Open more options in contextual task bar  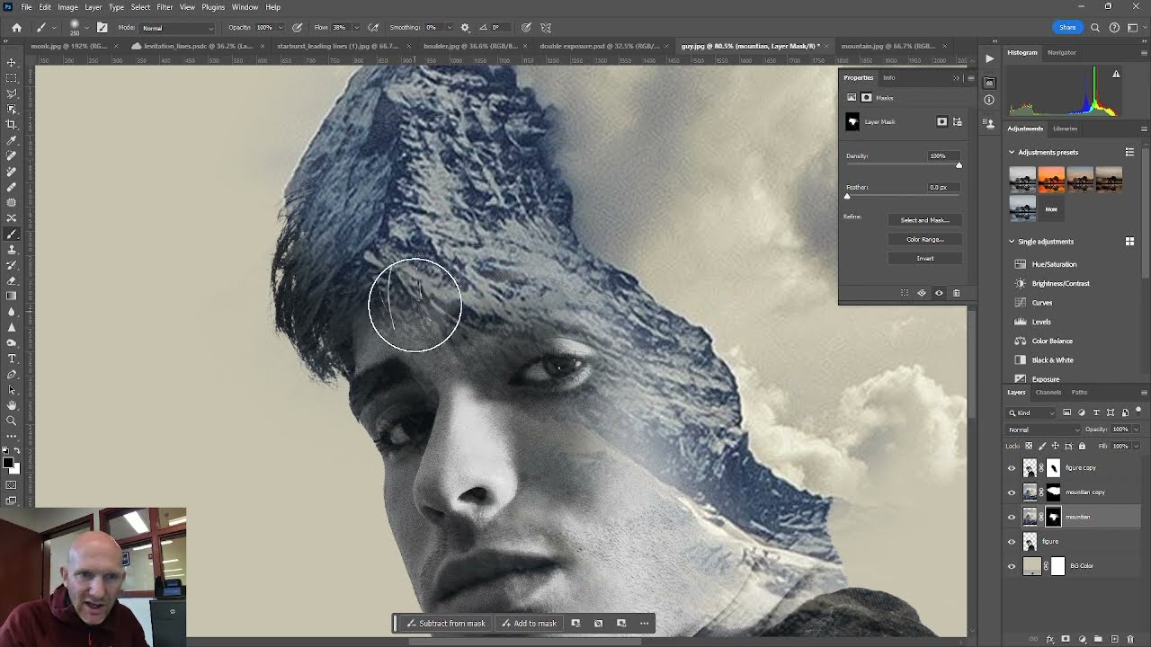tap(644, 624)
